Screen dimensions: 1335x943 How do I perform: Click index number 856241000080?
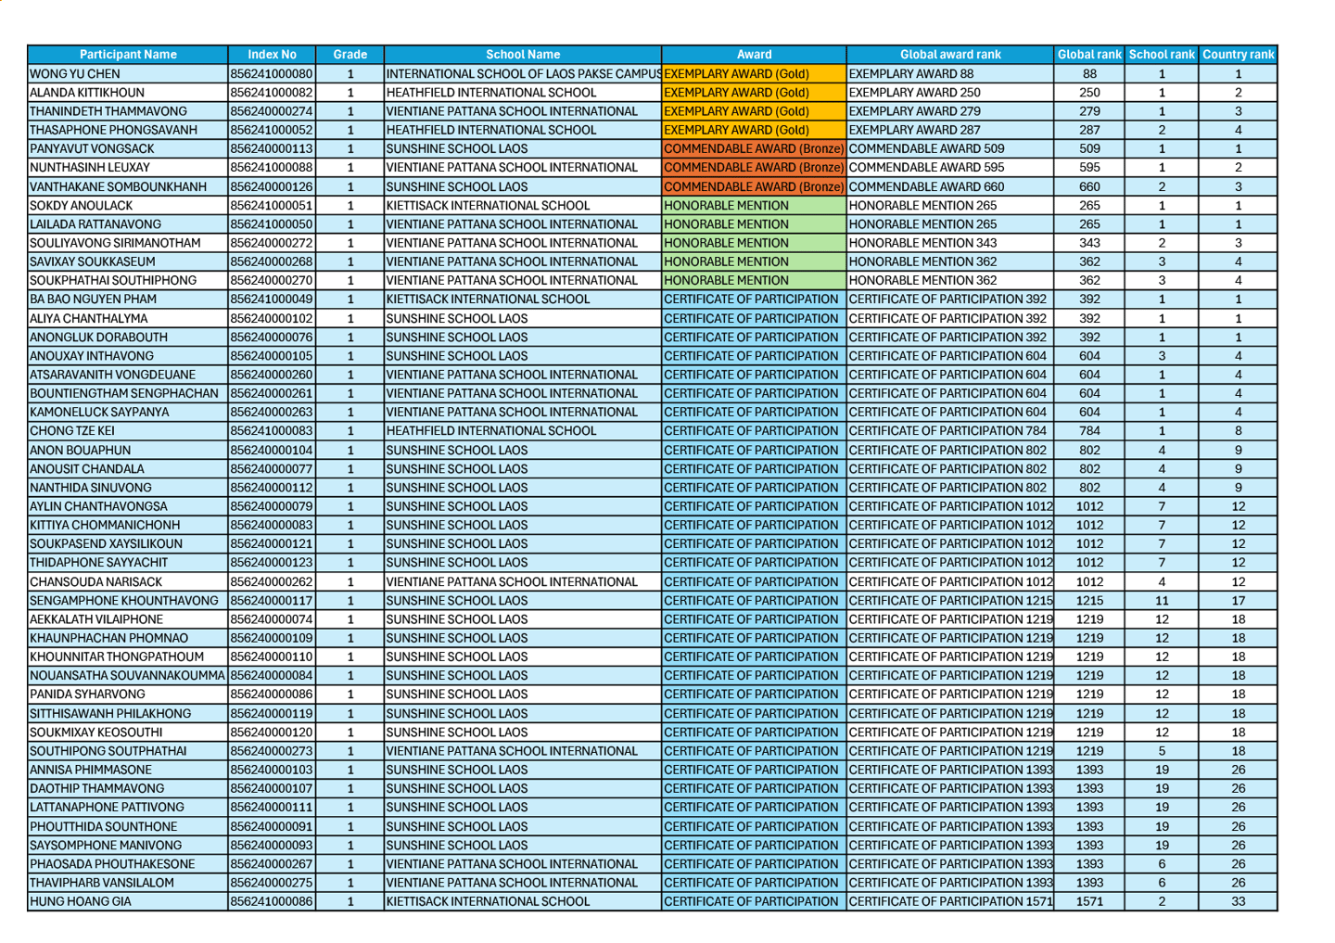point(273,74)
